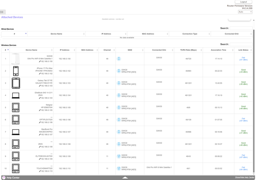Click the Fair (-61 dBm) link status

243,59
